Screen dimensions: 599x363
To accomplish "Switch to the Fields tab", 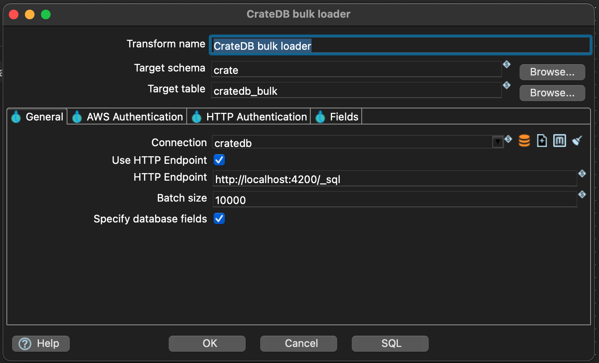I will [336, 117].
